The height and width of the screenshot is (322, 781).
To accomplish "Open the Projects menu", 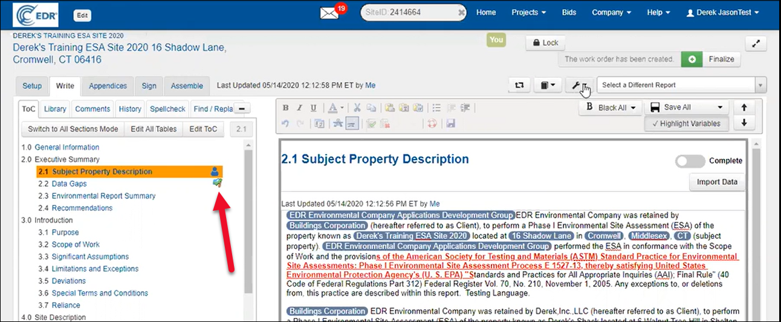I will coord(528,12).
